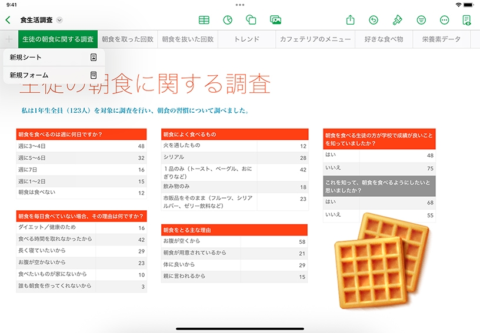The width and height of the screenshot is (480, 333).
Task: Insert a chart using the chart icon
Action: [x=228, y=20]
